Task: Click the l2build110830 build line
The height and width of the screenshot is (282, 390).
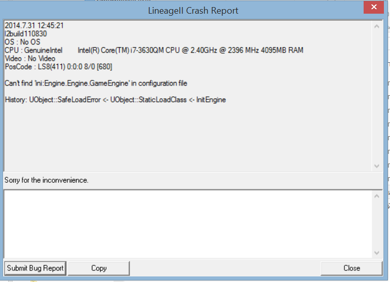Action: click(26, 33)
